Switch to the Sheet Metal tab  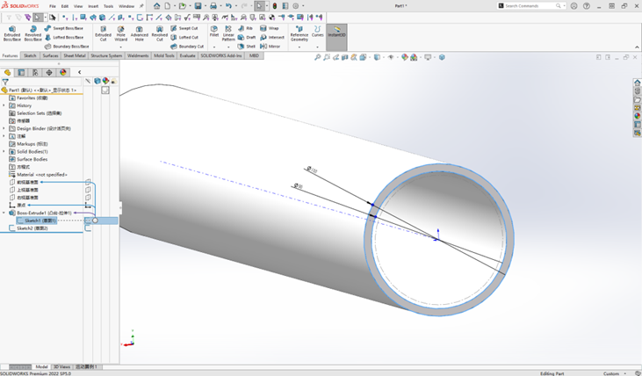tap(75, 55)
